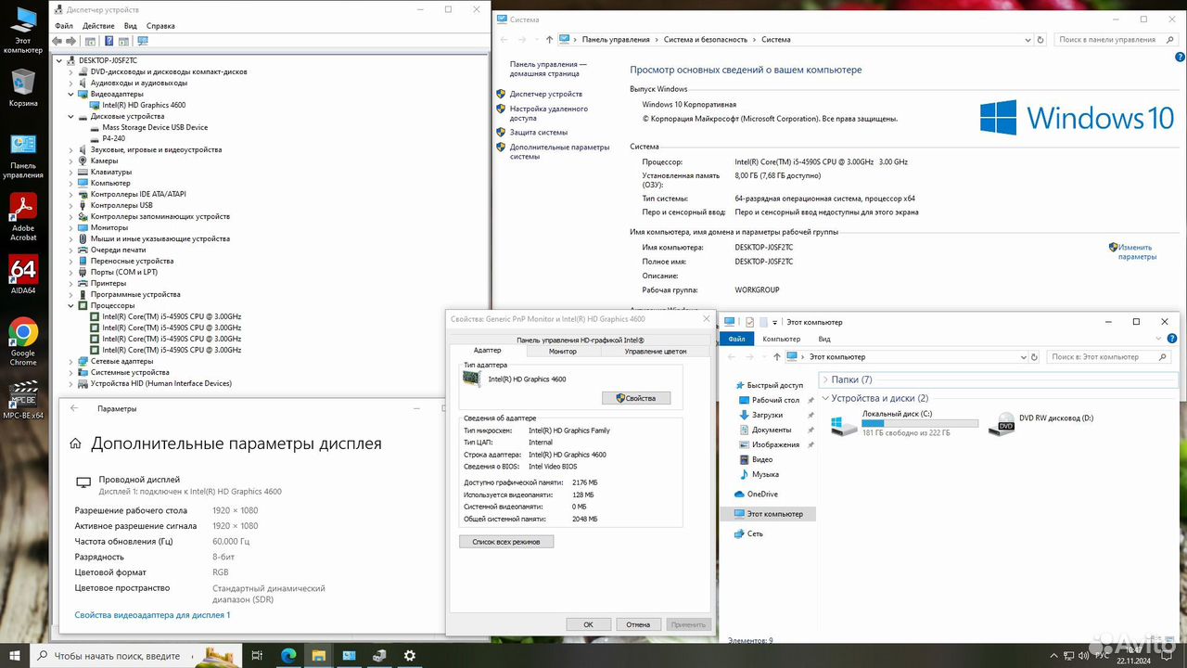Open Свойства видеоадаптера для дисплея 1 link
This screenshot has height=668, width=1187.
click(152, 615)
